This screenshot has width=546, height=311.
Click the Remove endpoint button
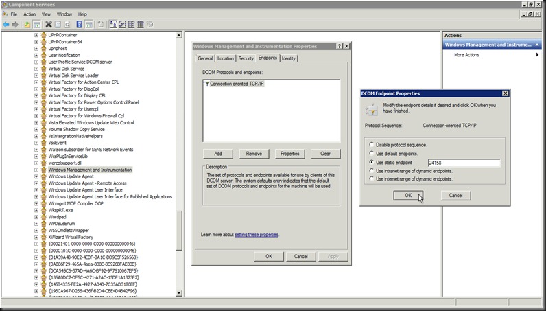tap(254, 154)
